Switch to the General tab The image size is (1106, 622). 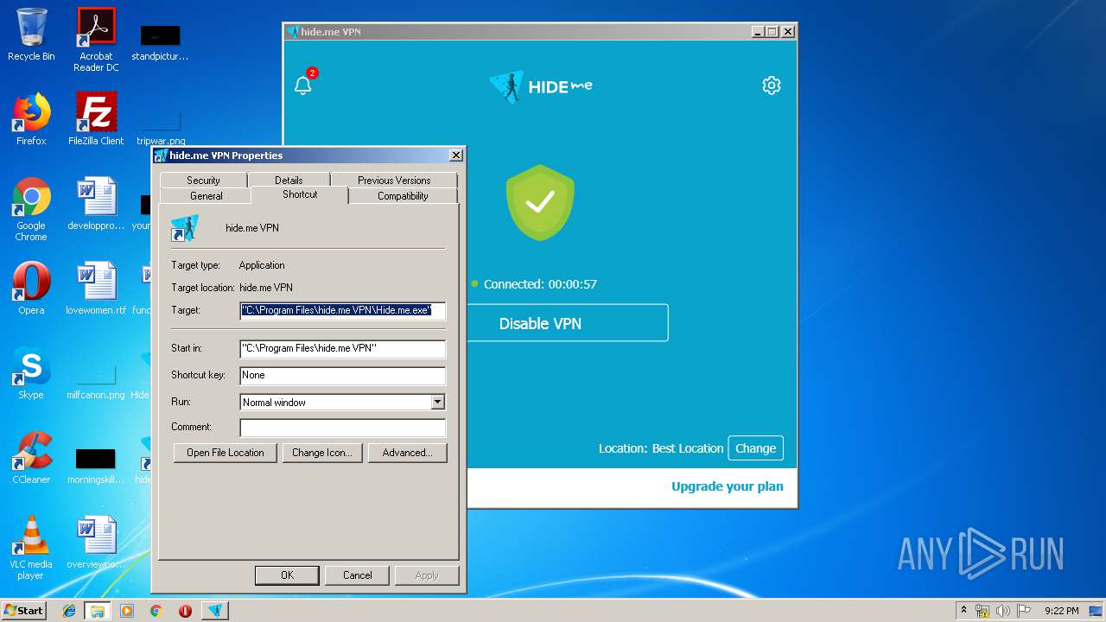[x=207, y=195]
